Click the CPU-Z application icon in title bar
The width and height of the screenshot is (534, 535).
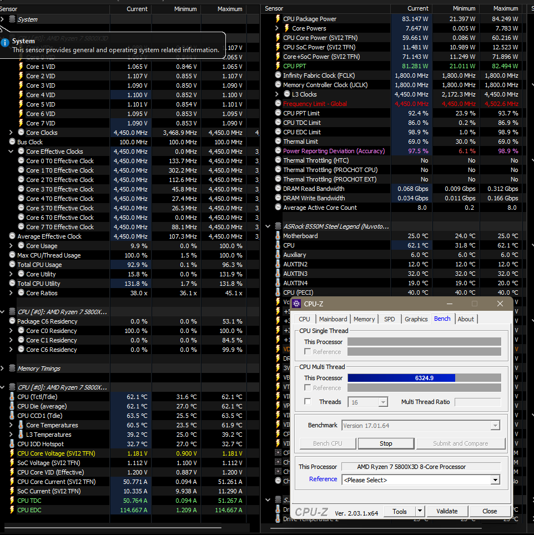pyautogui.click(x=296, y=304)
